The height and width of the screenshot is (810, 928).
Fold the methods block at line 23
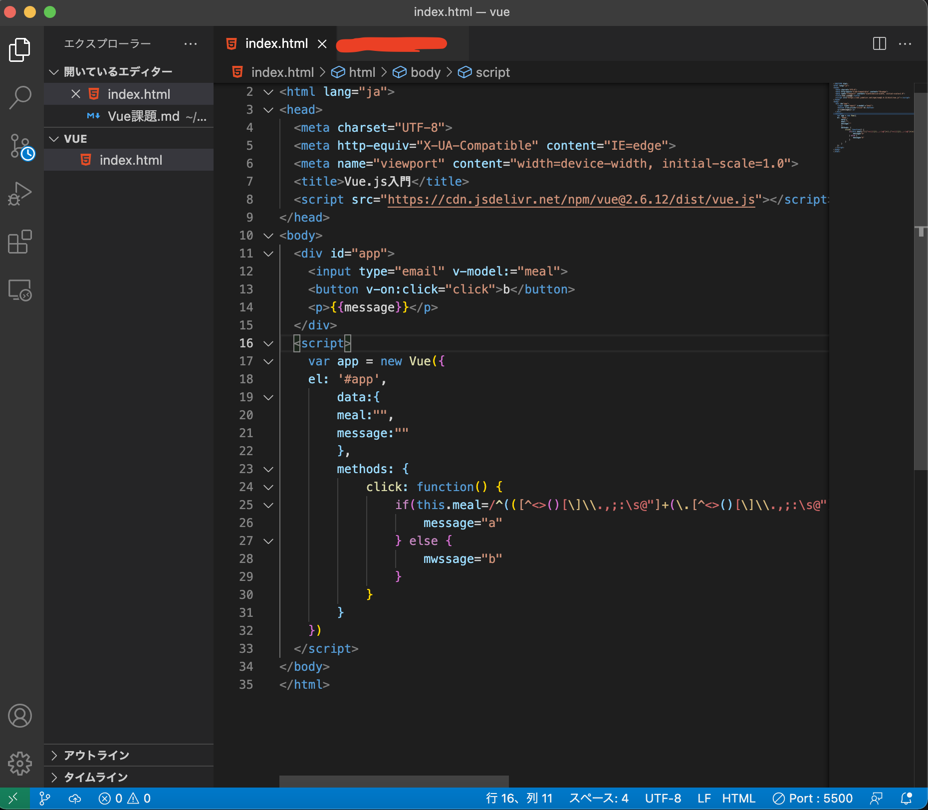268,469
